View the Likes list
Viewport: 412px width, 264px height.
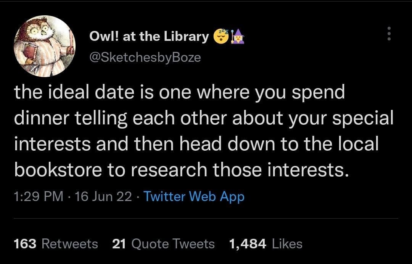pyautogui.click(x=288, y=243)
